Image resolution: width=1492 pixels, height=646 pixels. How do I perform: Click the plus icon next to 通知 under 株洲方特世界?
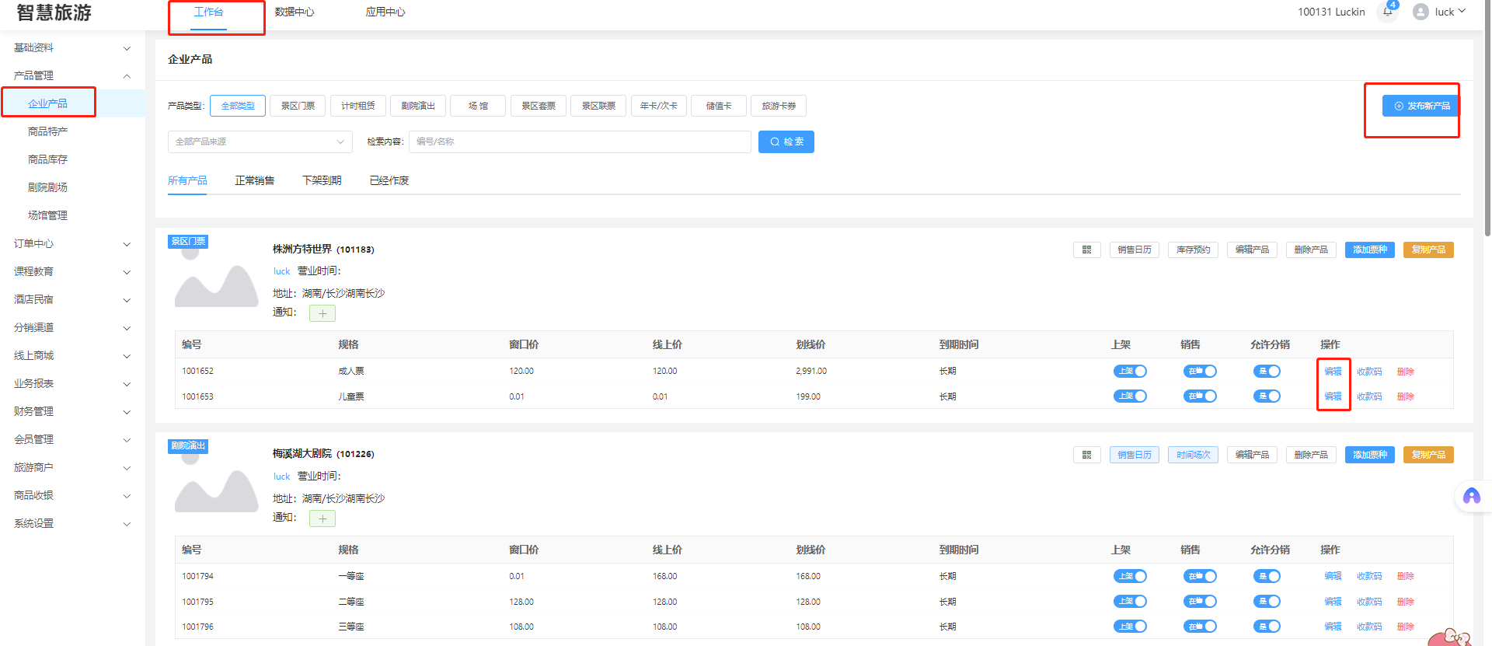tap(322, 313)
